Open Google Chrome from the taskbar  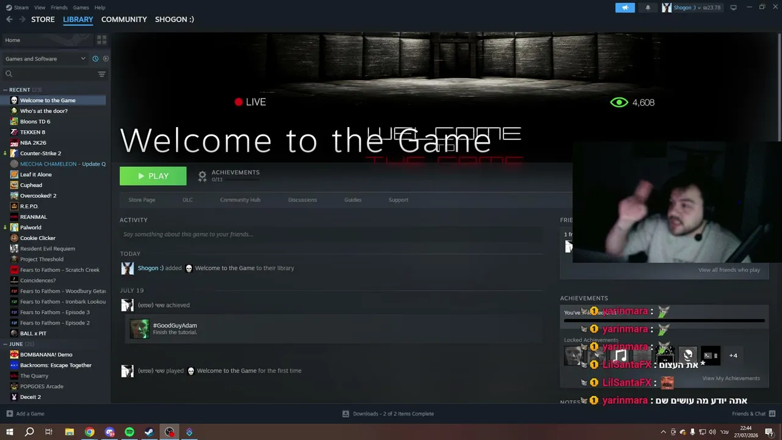coord(90,432)
